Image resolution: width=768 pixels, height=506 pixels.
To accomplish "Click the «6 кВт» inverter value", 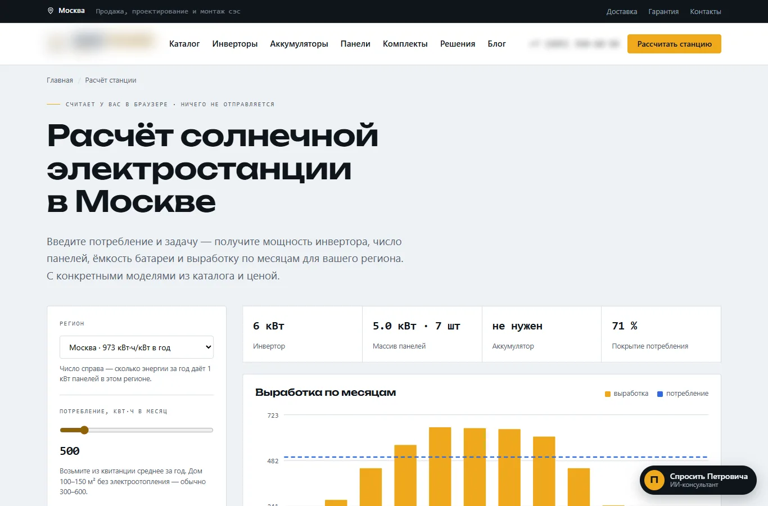I will click(x=269, y=326).
